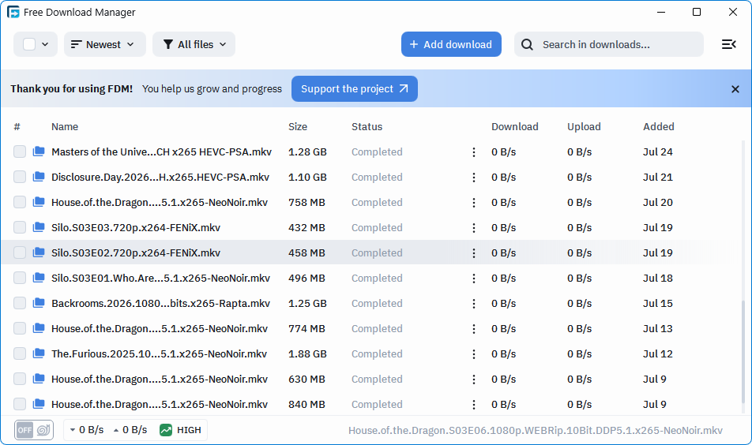Toggle the snail mode OFF switch

(x=33, y=430)
